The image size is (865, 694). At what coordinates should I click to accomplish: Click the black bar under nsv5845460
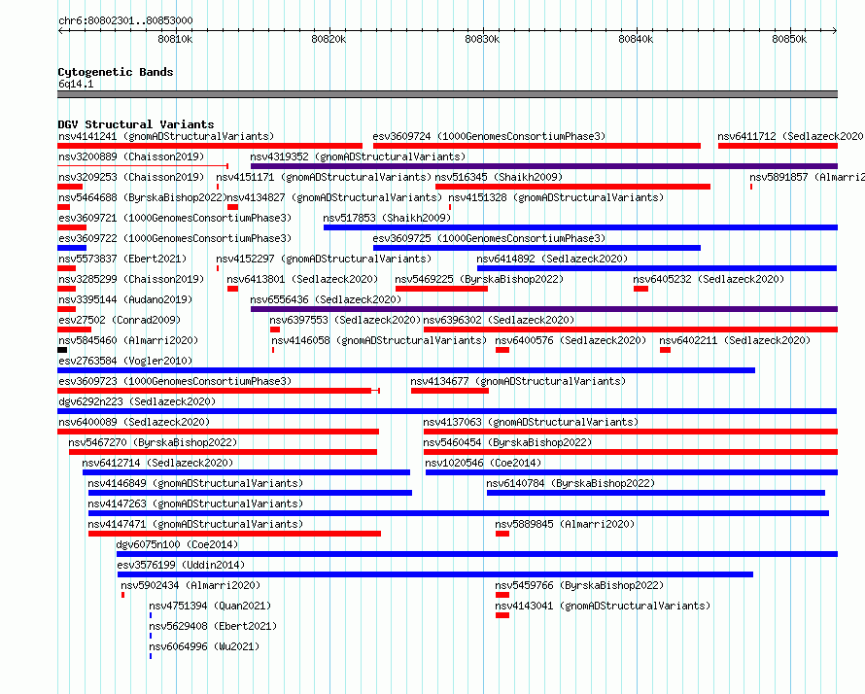tap(62, 350)
